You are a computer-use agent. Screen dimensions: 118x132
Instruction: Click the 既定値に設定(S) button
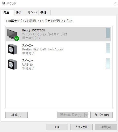[x=71, y=115]
